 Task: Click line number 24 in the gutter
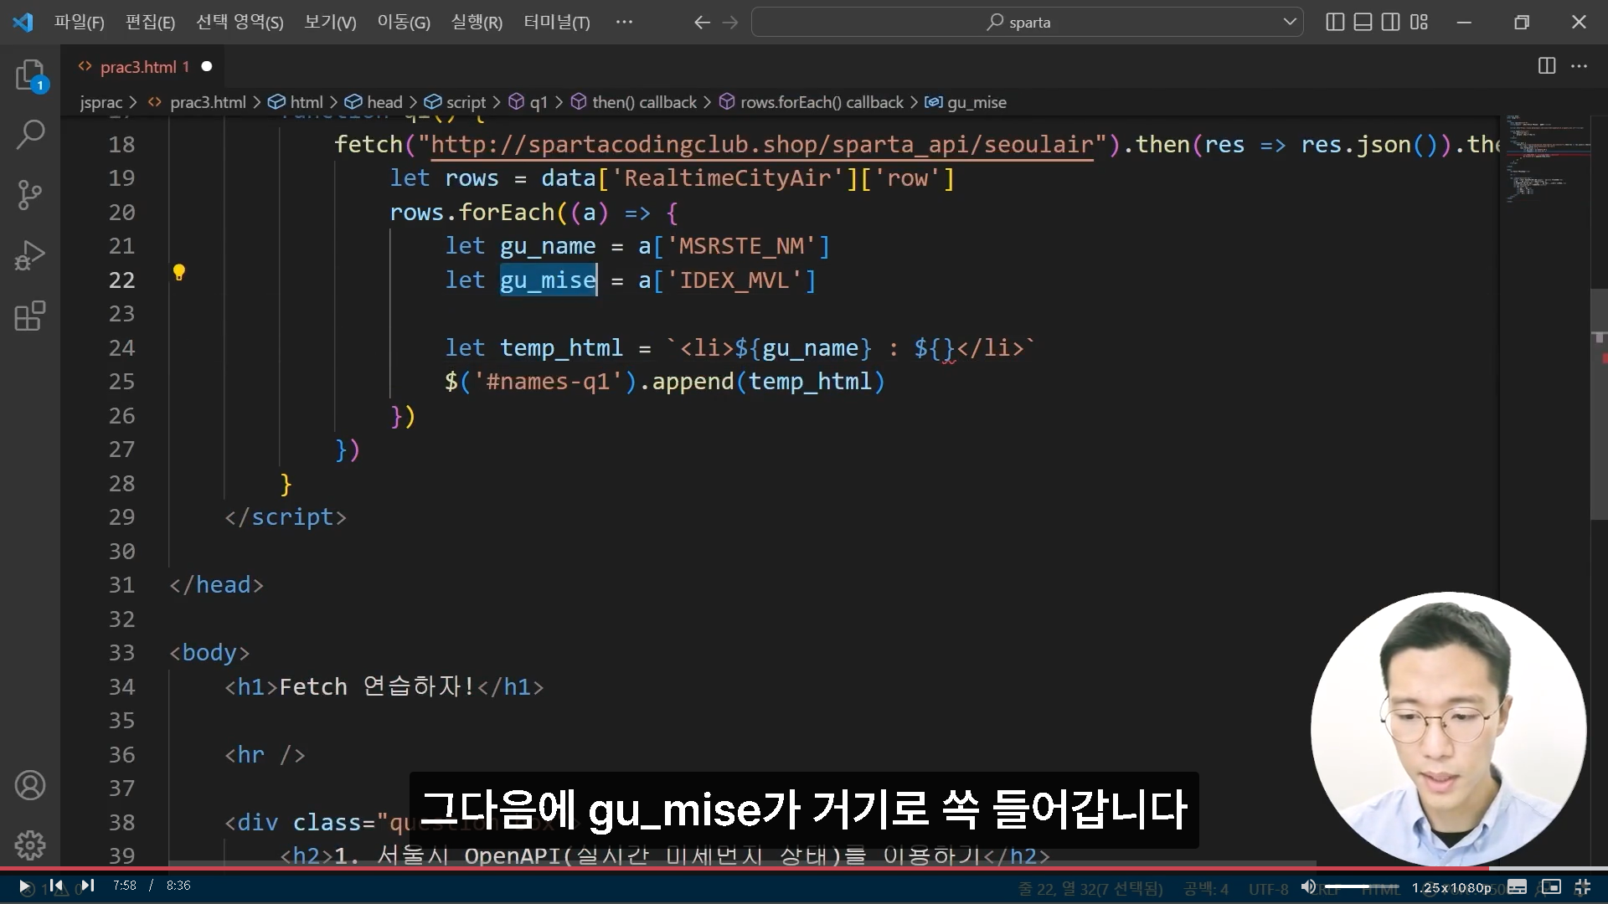point(121,347)
